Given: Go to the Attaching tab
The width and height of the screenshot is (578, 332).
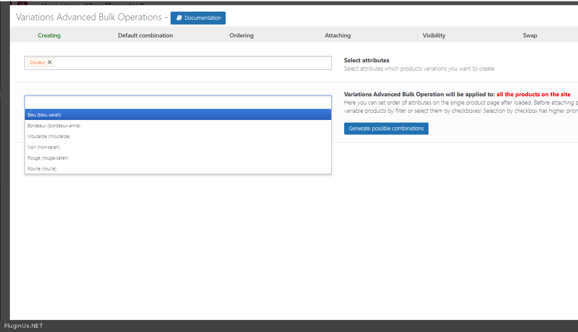Looking at the screenshot, I should pos(337,35).
